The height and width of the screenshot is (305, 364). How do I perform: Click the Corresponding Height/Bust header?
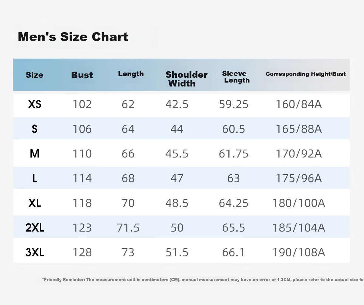306,74
